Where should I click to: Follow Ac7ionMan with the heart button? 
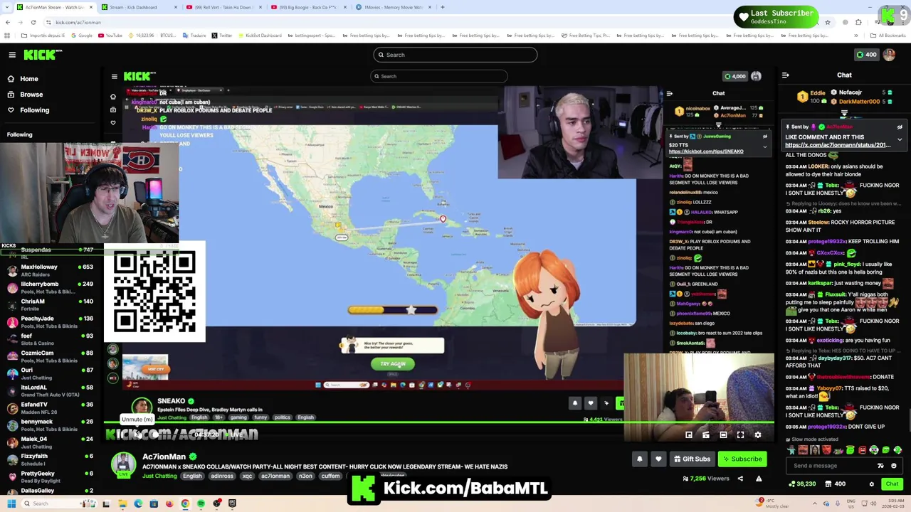658,459
